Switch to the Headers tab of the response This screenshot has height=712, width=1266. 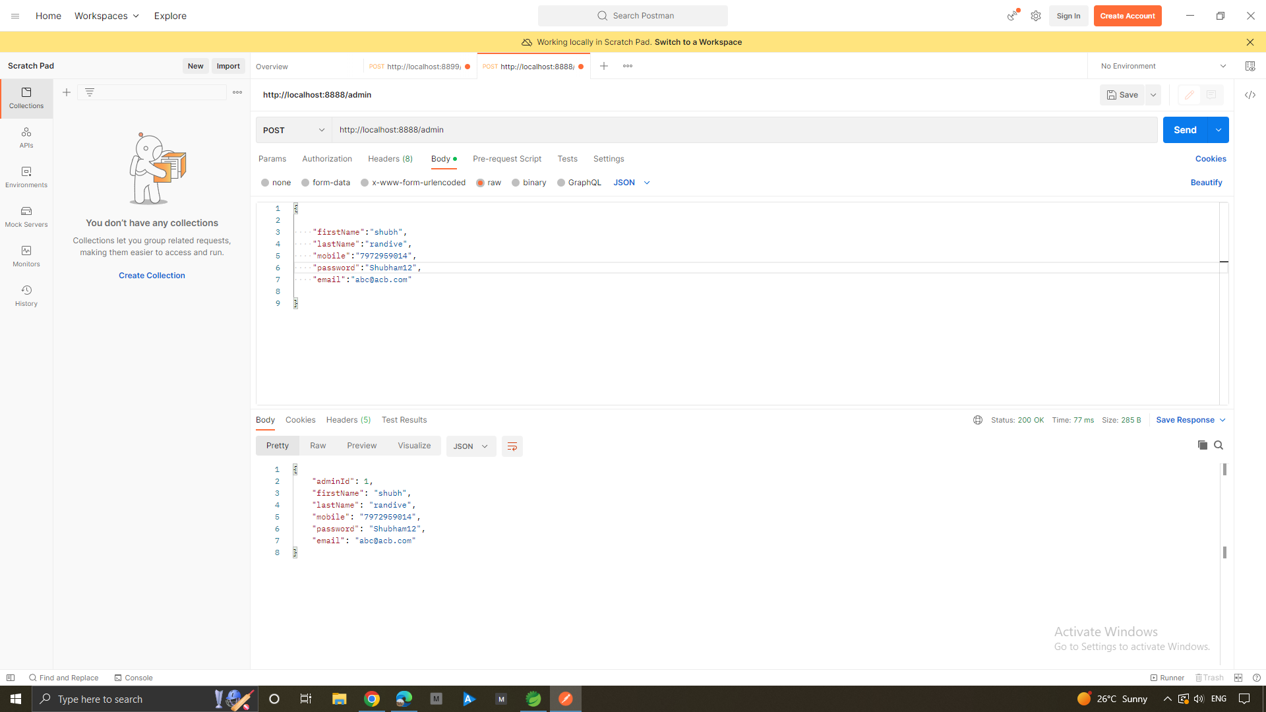(348, 419)
